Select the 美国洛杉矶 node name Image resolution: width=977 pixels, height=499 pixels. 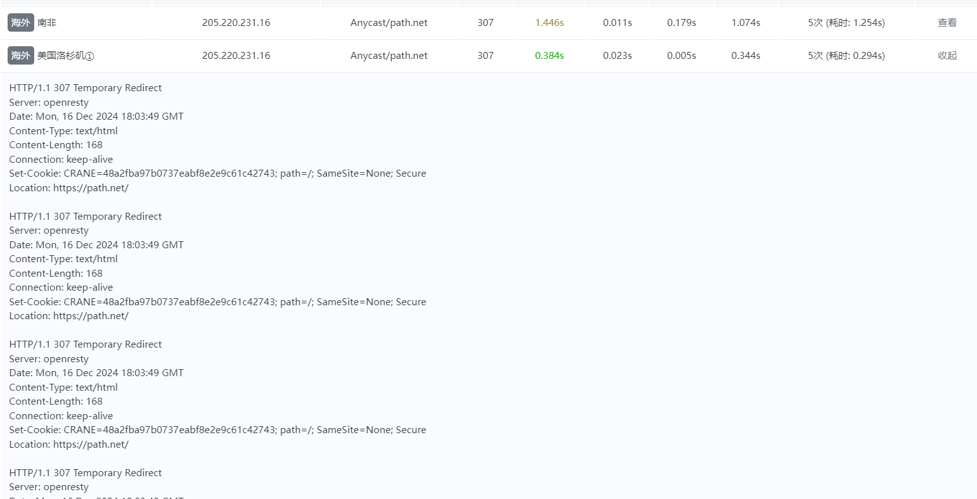(61, 56)
